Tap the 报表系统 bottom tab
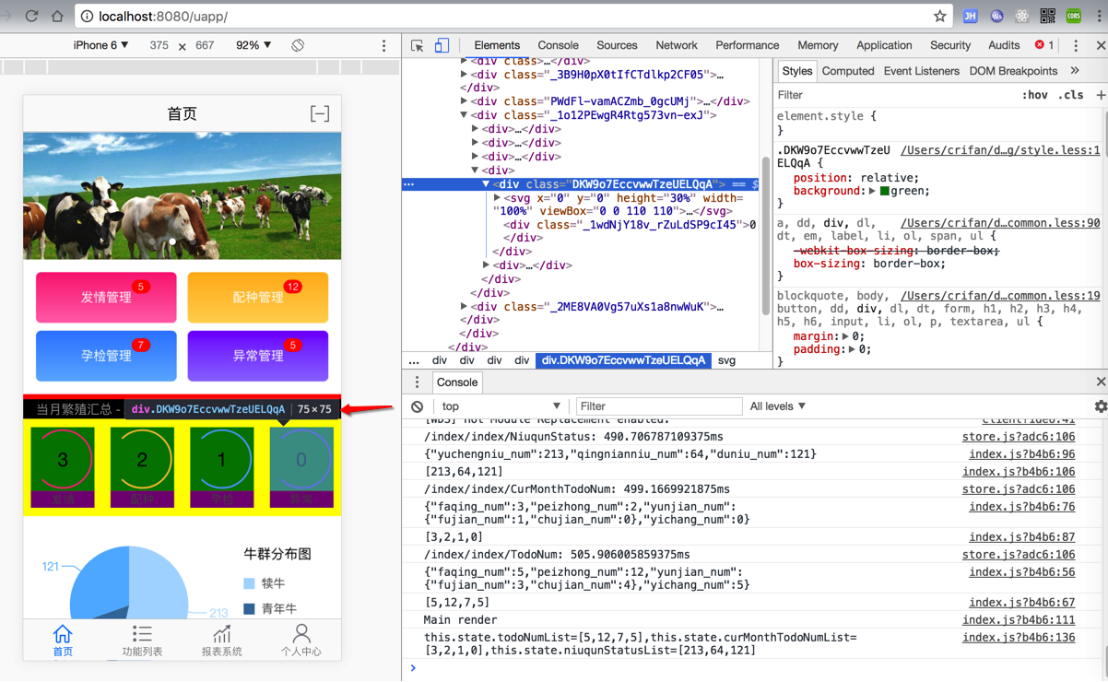Screen dimensions: 1108x682 coord(222,641)
